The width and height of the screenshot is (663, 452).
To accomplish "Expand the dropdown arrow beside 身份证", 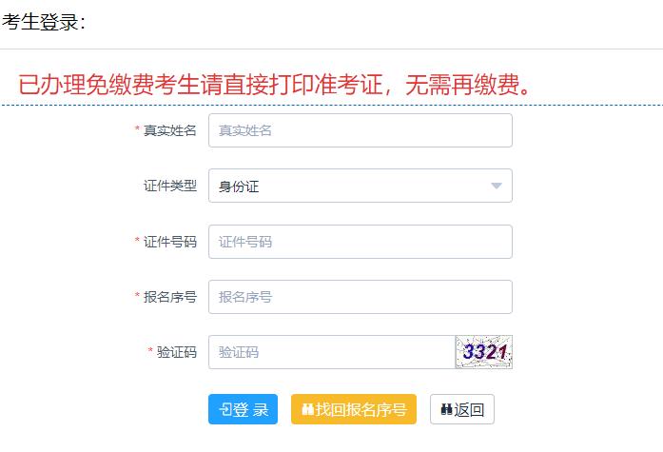I will pos(497,186).
